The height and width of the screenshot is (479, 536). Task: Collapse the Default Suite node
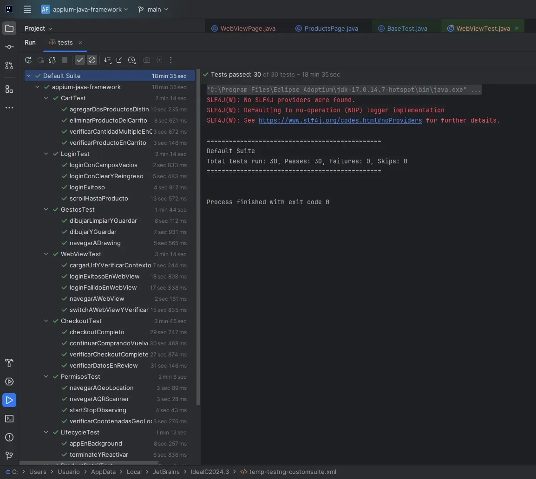tap(28, 76)
